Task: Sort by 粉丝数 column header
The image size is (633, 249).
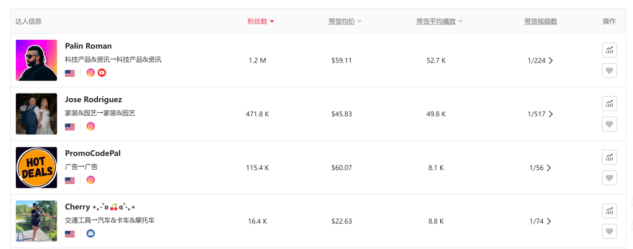Action: click(x=261, y=22)
